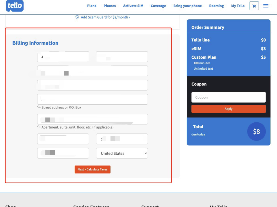Click Next » Calculate Taxes button

92,169
